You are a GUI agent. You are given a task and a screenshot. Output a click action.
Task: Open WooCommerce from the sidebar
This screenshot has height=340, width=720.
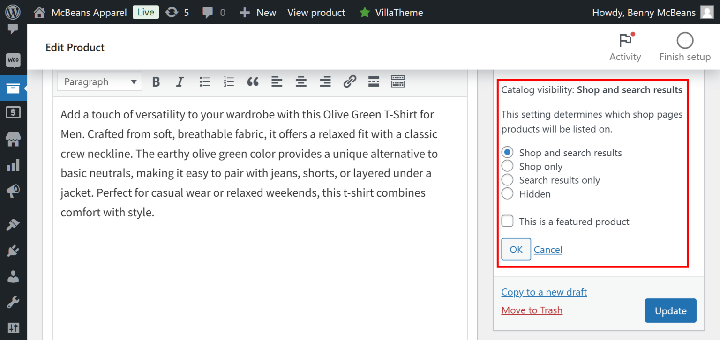(x=13, y=60)
